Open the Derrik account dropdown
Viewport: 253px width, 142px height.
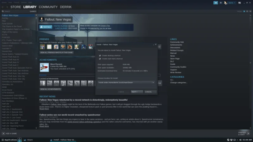232,3
